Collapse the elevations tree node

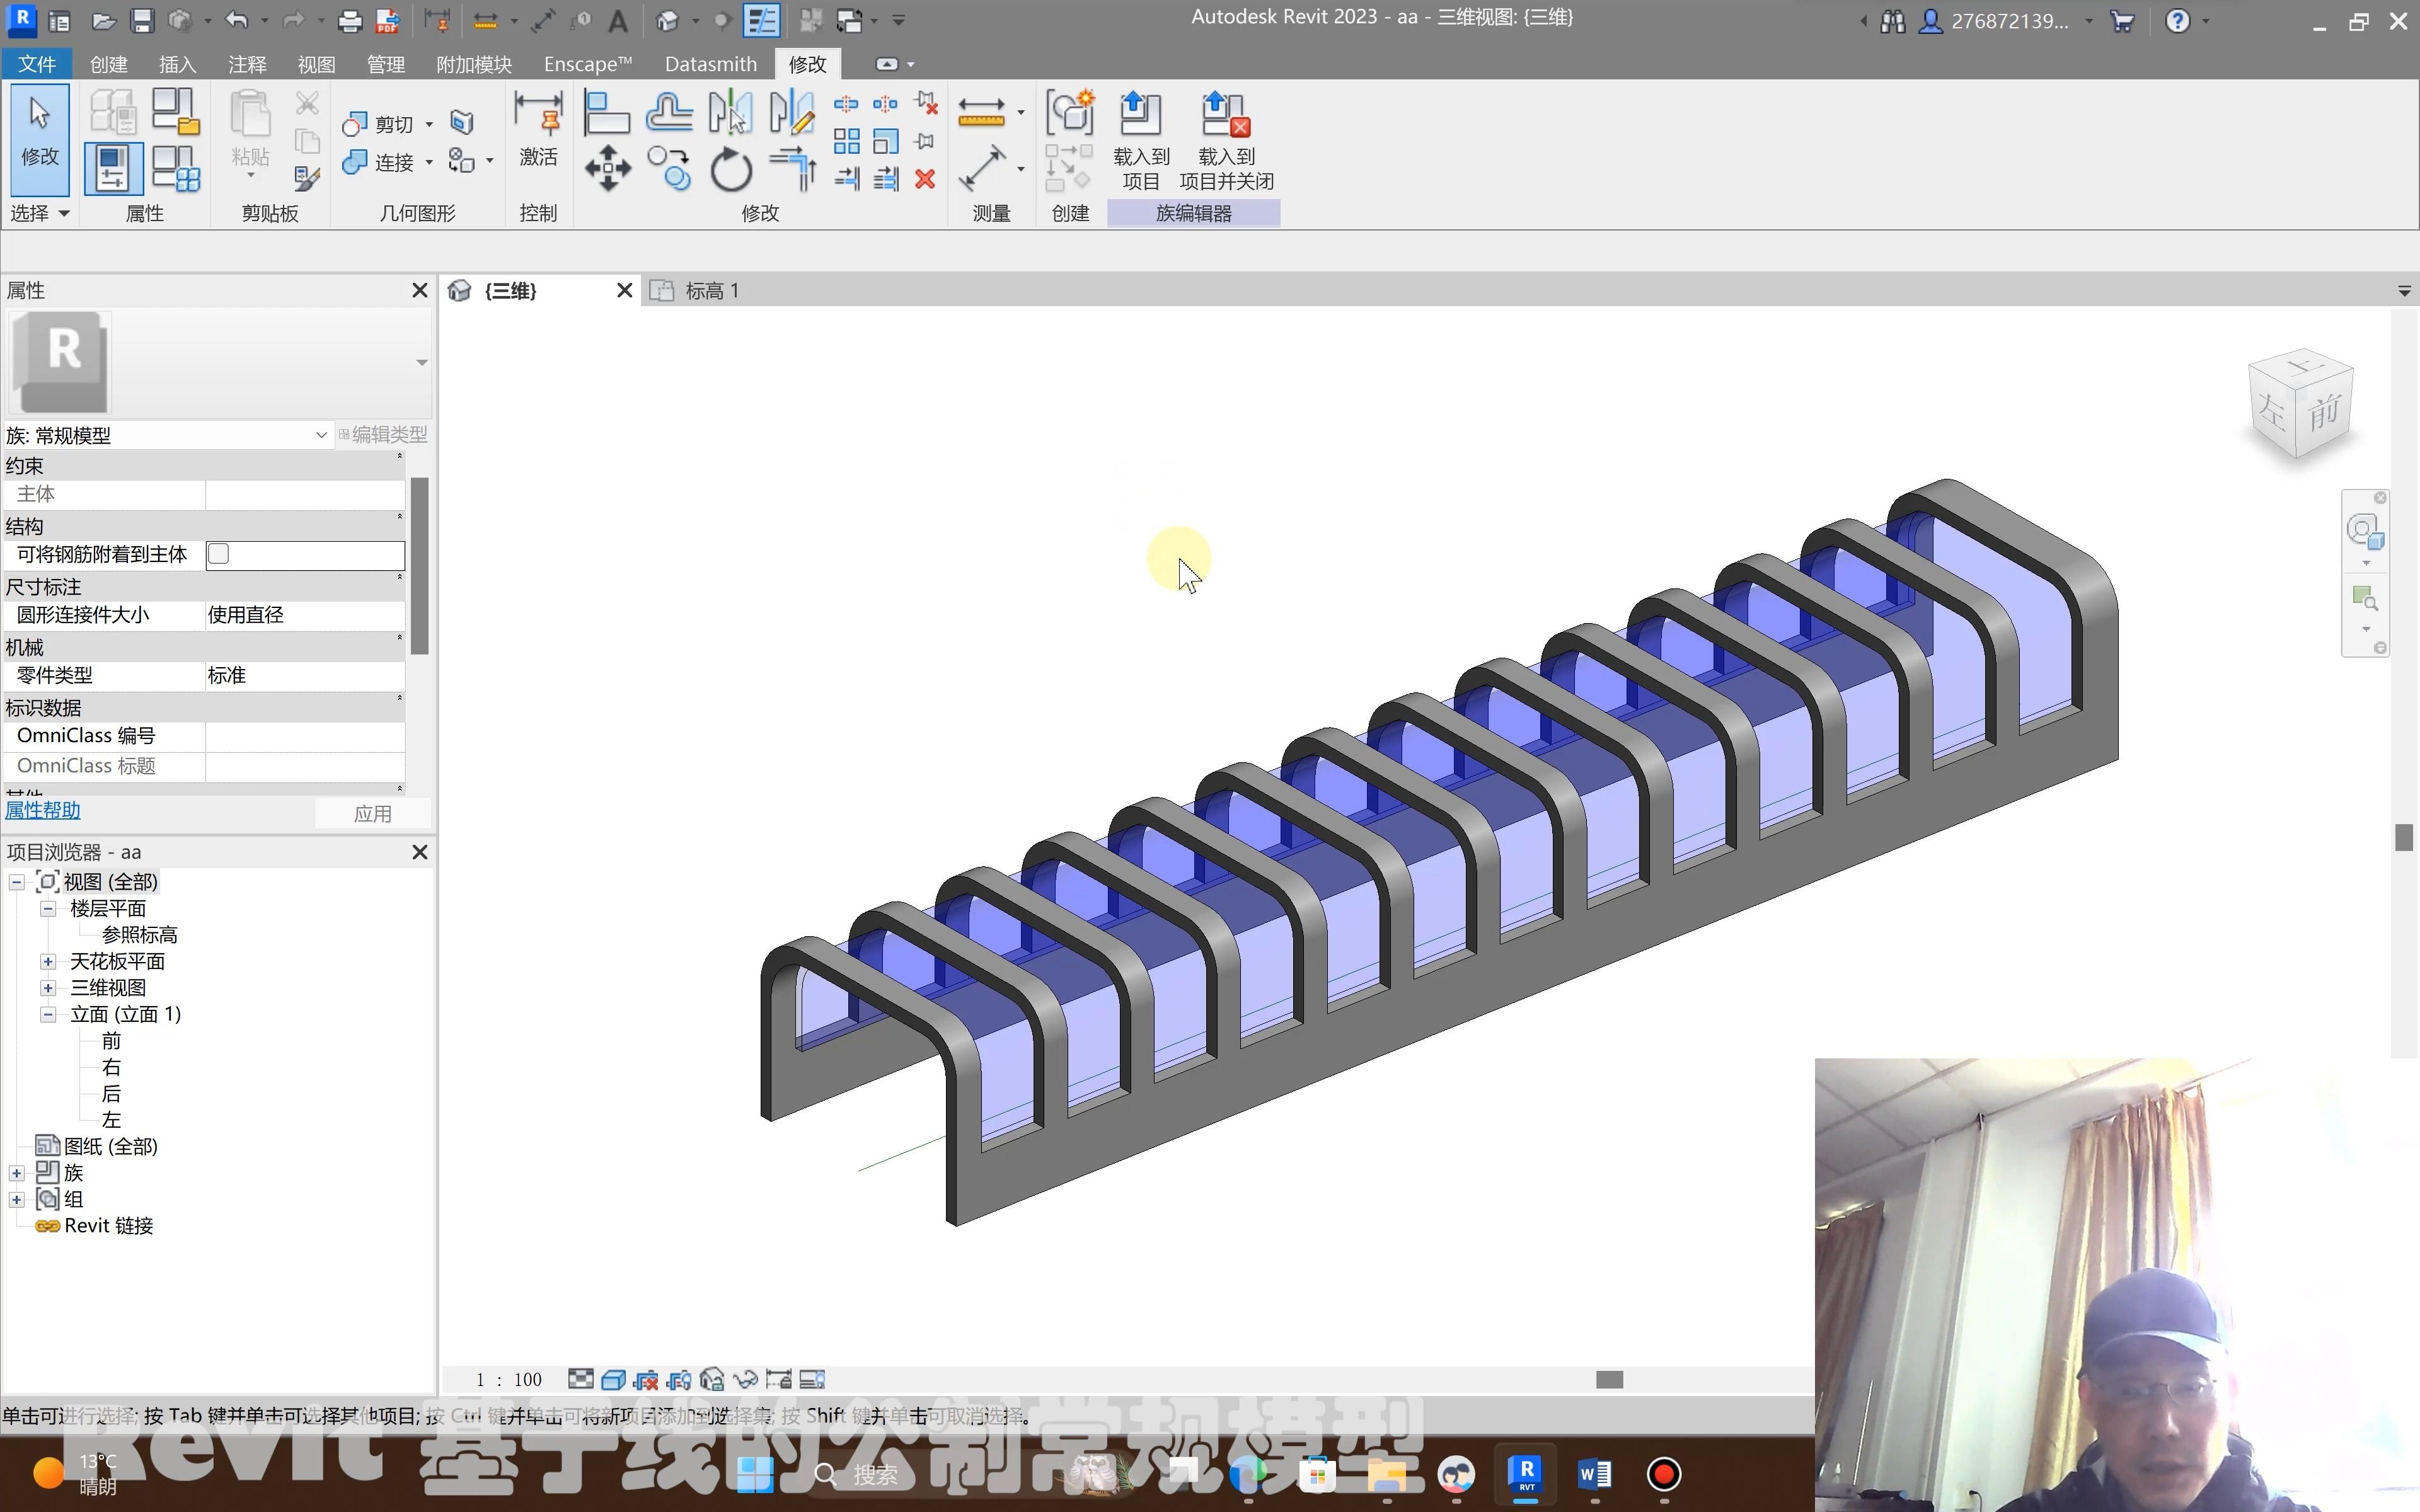click(48, 1014)
